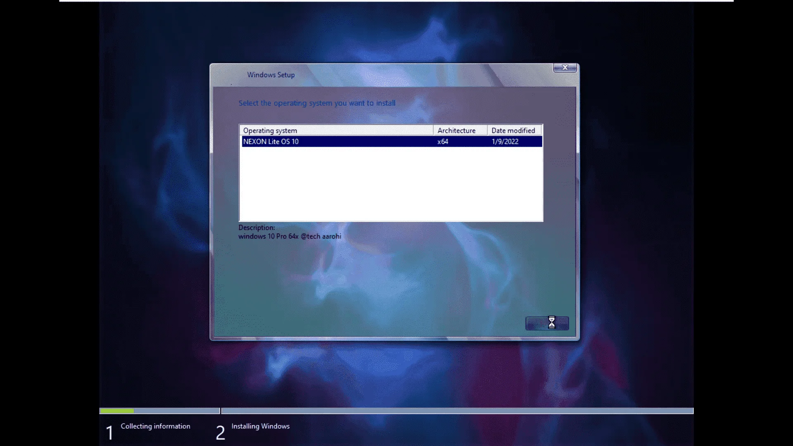Click the 1/9/2022 date cell

pos(505,142)
